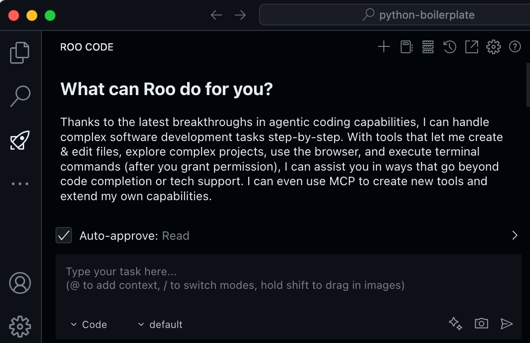The image size is (530, 343).
Task: Go back with left arrow
Action: pos(216,15)
